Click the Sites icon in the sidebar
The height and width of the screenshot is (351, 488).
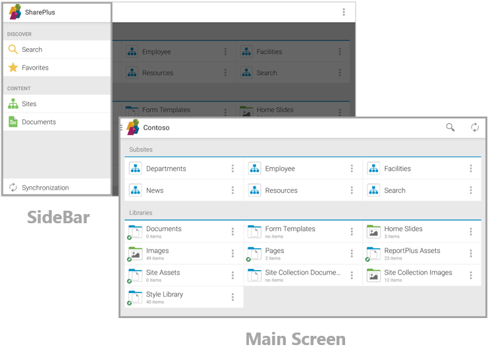[x=13, y=104]
